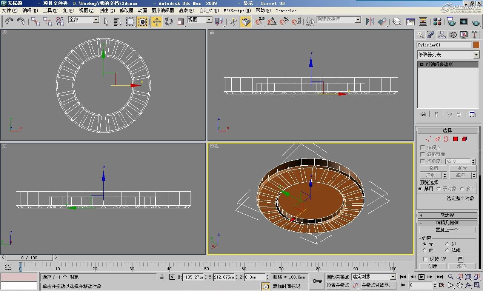The height and width of the screenshot is (291, 483).
Task: Click the 重复上一个 button
Action: point(447,230)
